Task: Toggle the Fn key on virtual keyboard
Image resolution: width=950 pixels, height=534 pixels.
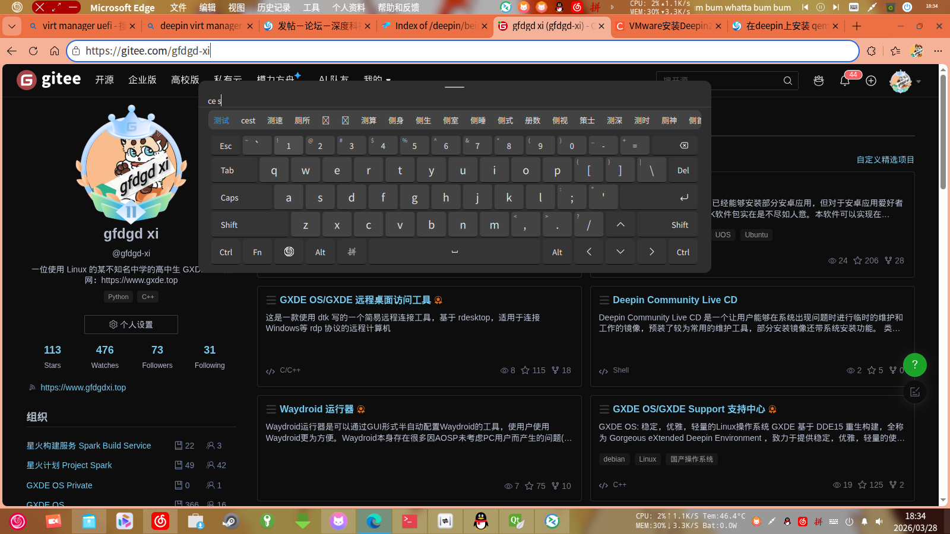Action: (x=257, y=252)
